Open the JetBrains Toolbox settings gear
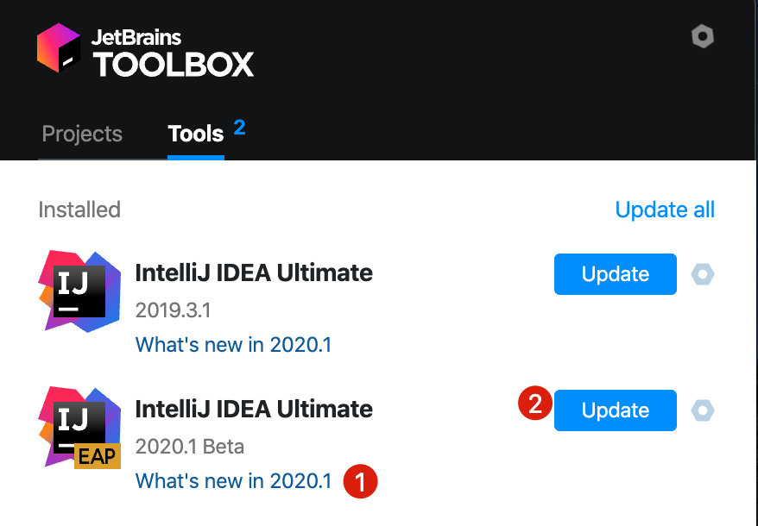This screenshot has height=526, width=758. pos(702,36)
